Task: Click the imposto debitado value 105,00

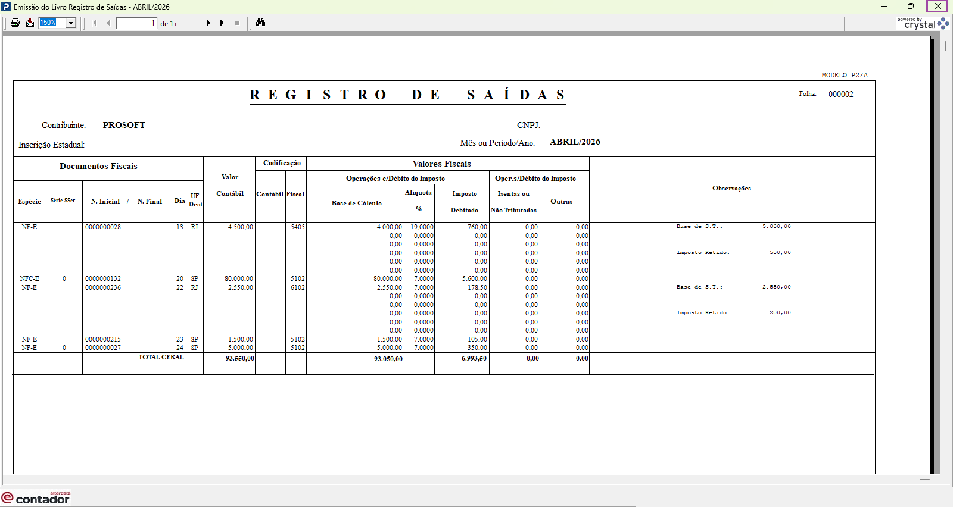Action: click(478, 339)
